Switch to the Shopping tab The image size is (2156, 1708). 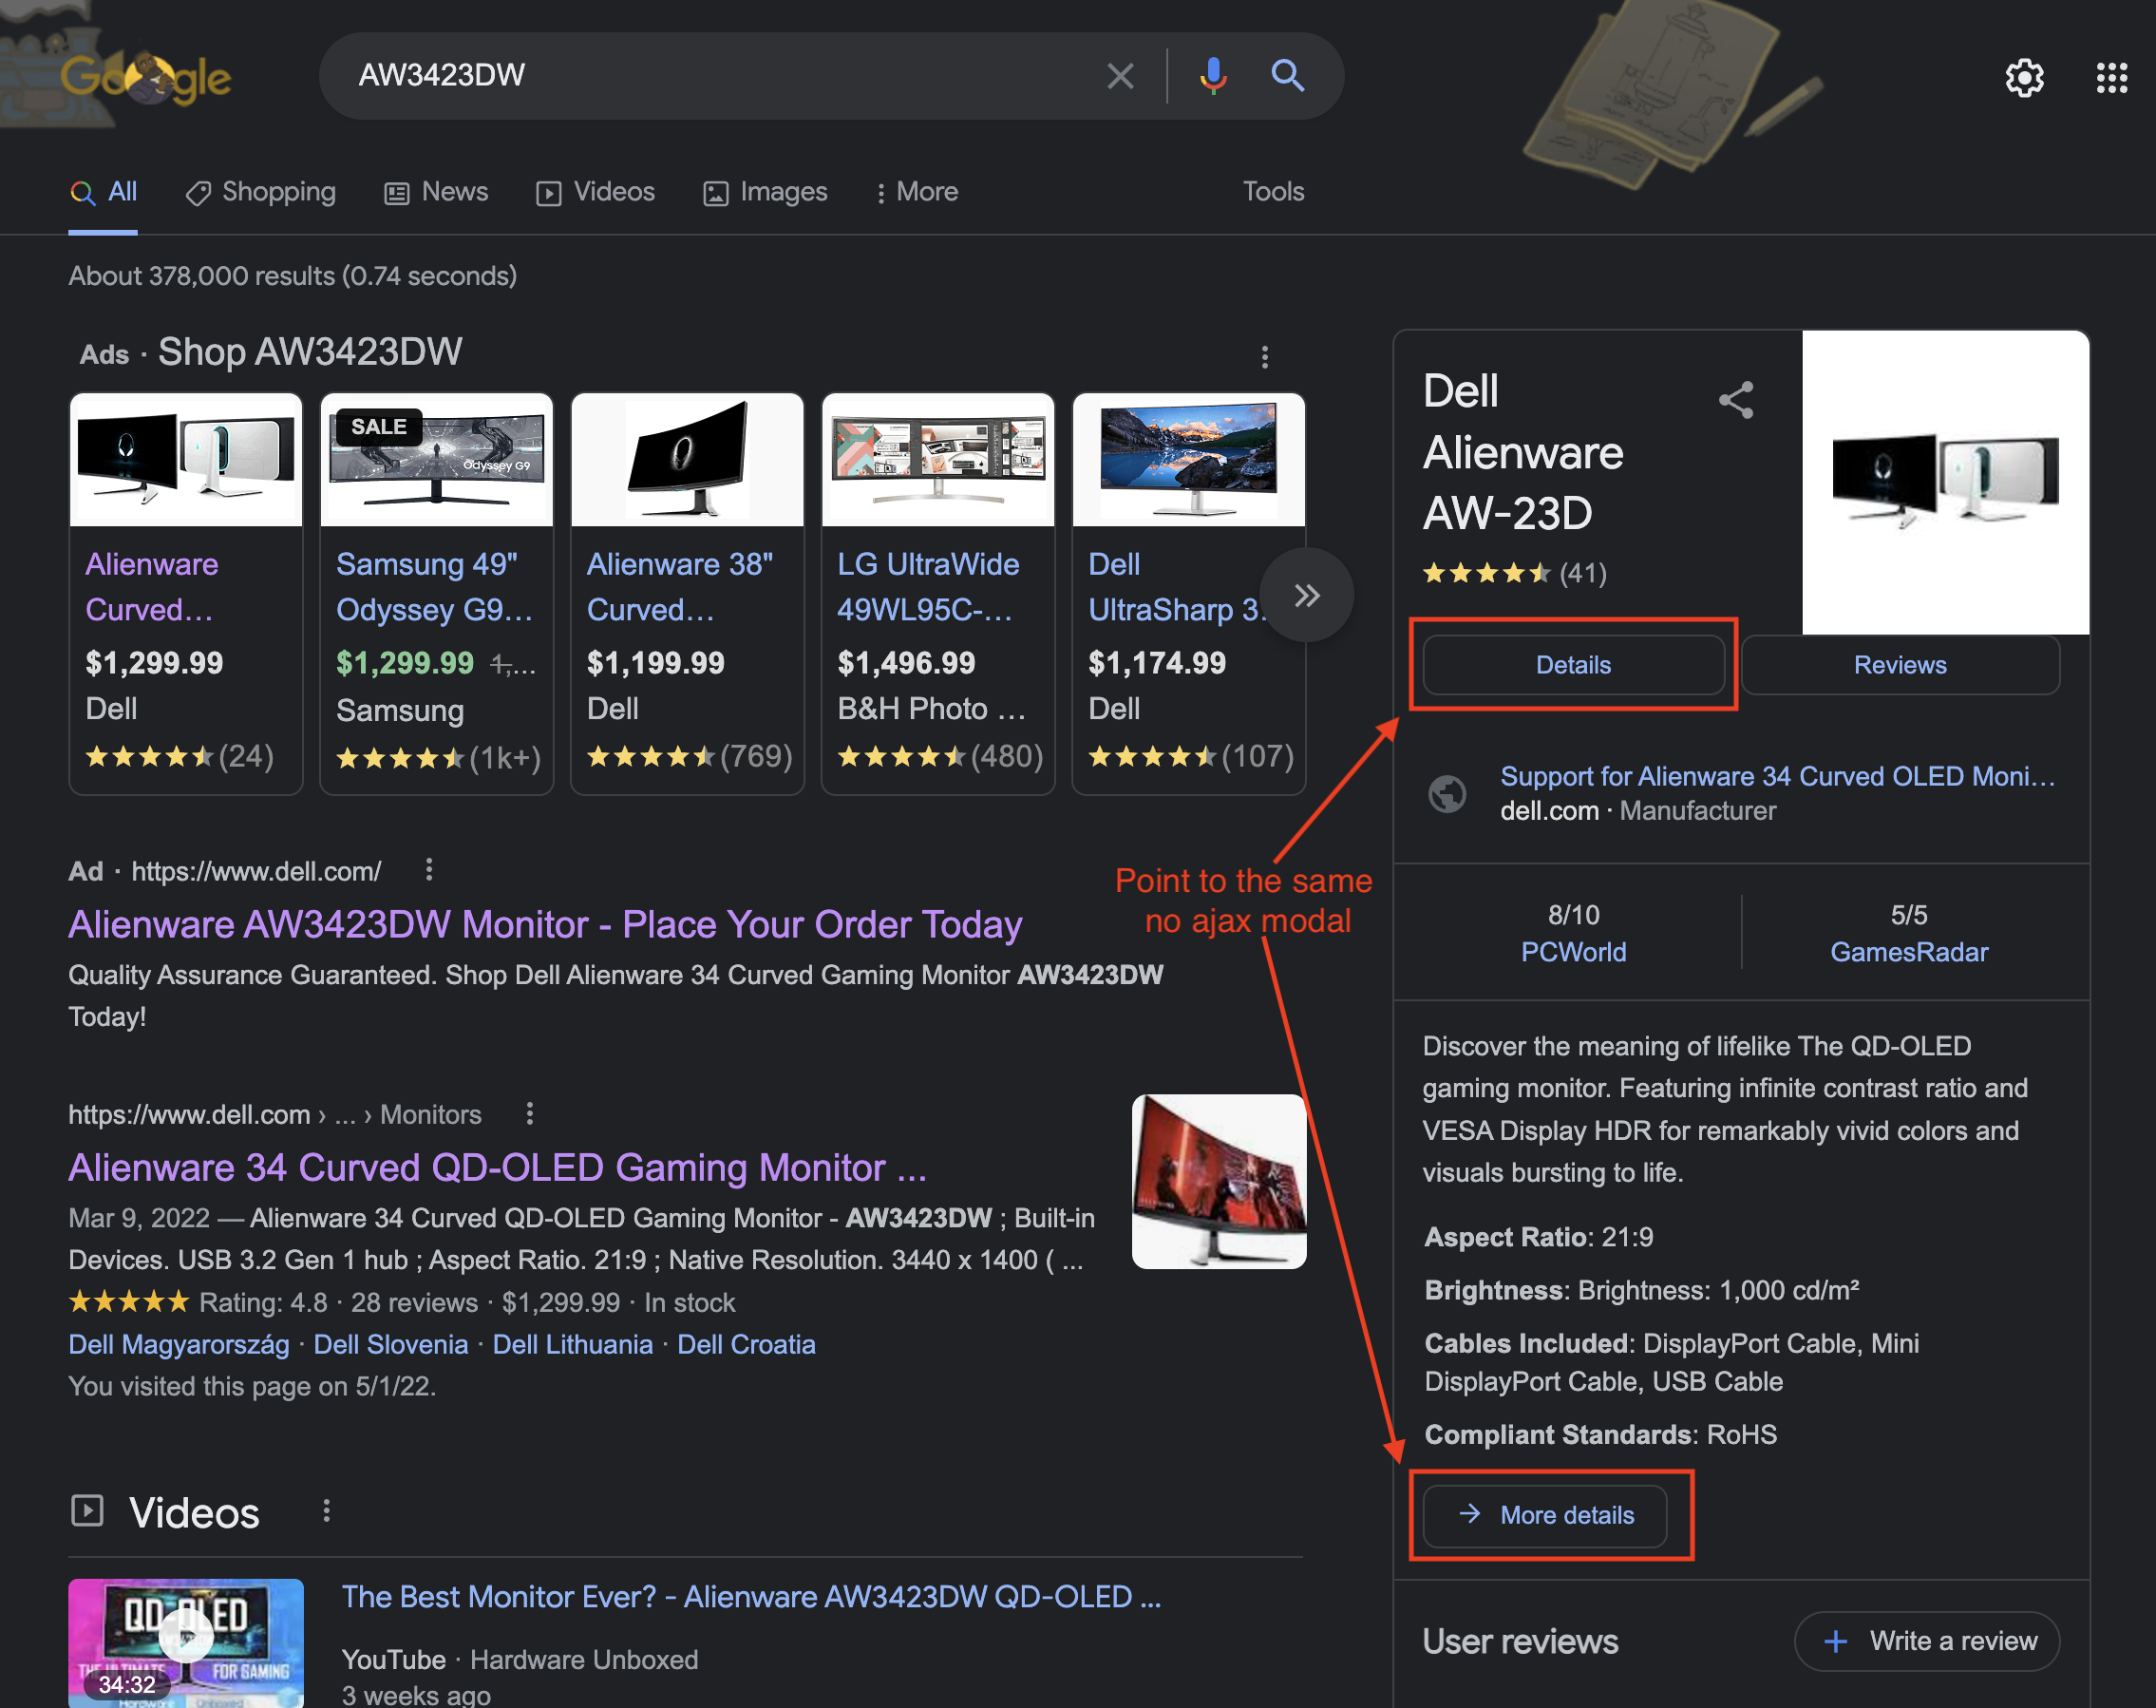point(261,192)
